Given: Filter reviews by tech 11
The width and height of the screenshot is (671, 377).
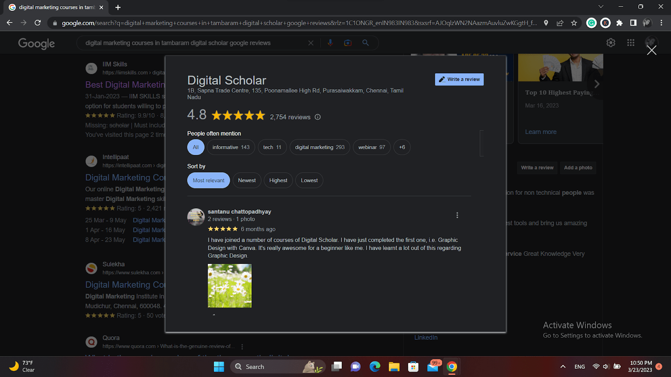Looking at the screenshot, I should pyautogui.click(x=272, y=147).
